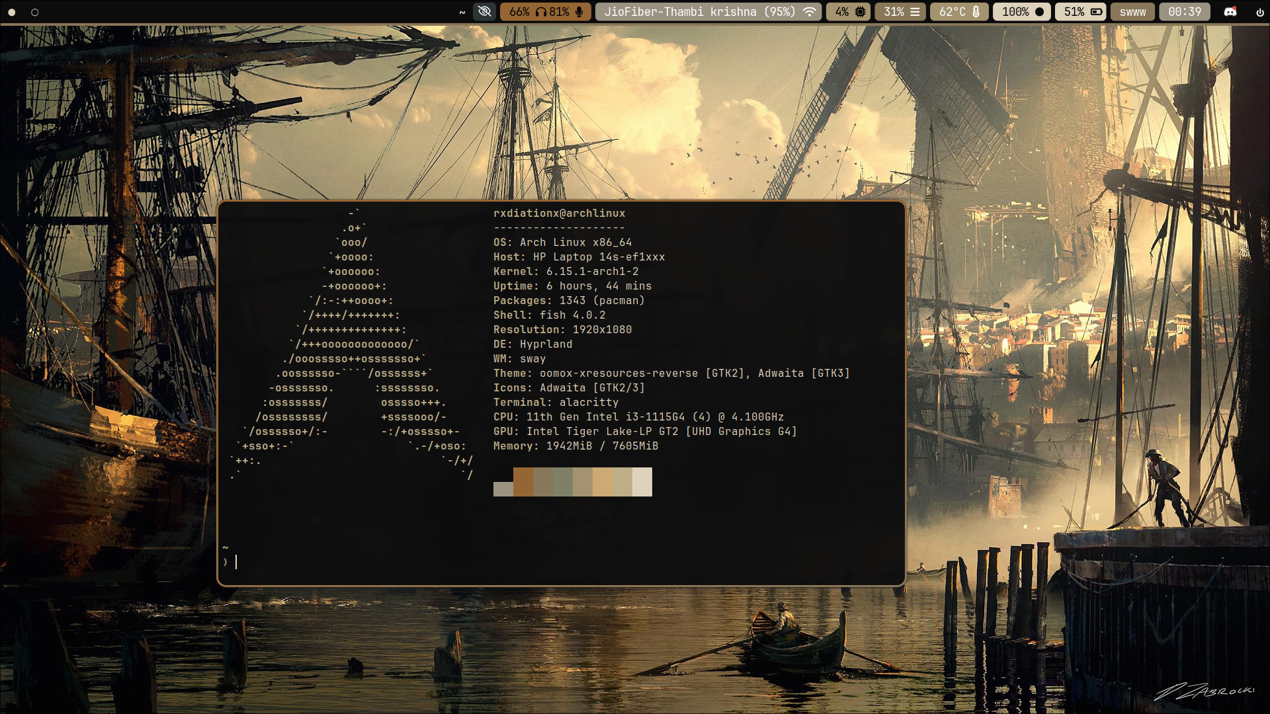Click the terminal prompt cursor line

click(236, 562)
